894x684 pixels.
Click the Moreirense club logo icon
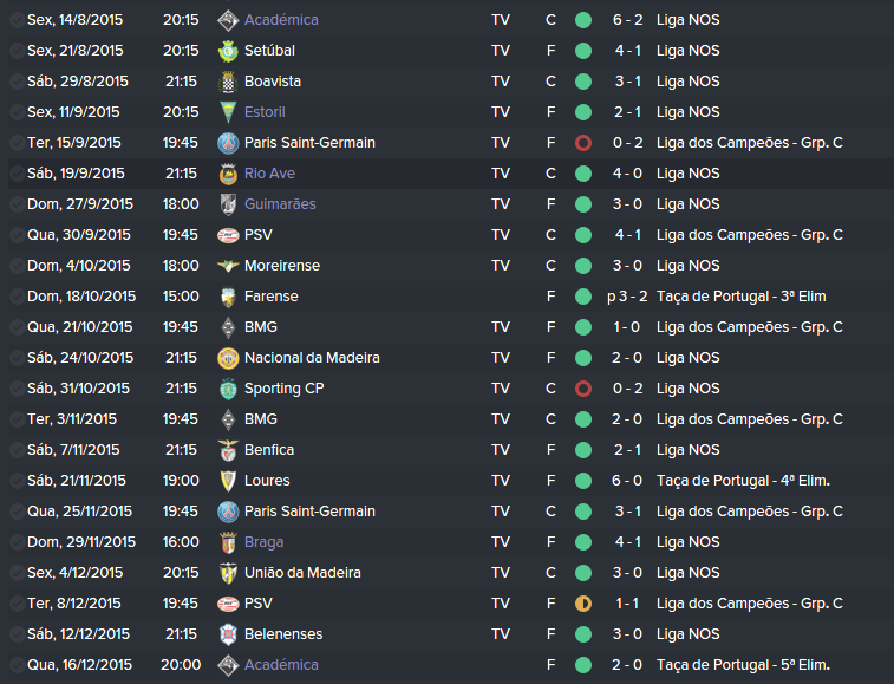pos(228,266)
